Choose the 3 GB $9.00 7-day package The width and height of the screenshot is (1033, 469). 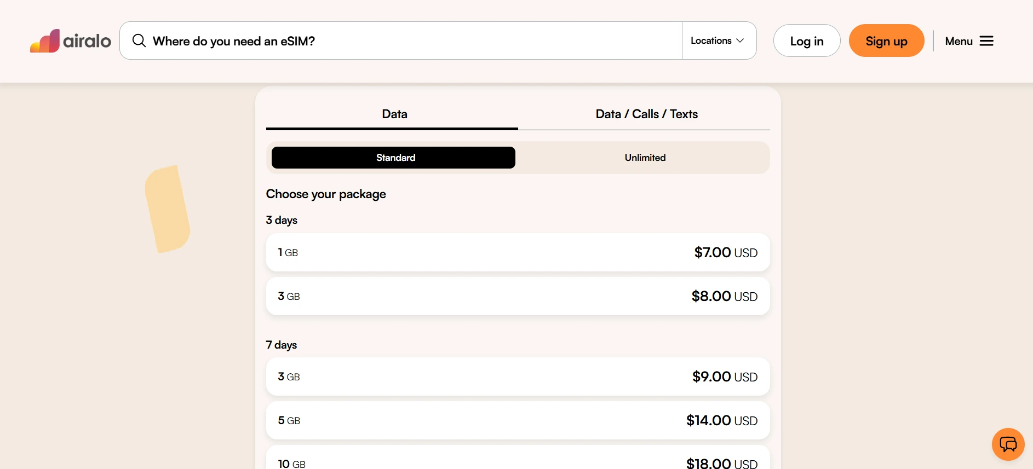518,377
